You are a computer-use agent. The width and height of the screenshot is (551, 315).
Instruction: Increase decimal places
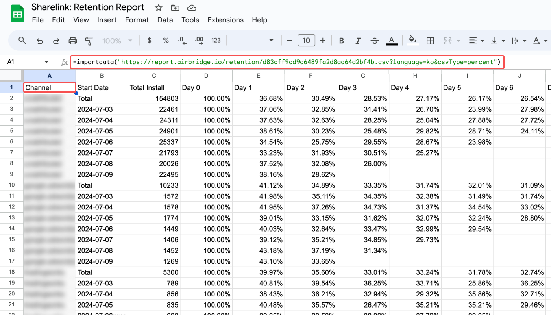[199, 40]
